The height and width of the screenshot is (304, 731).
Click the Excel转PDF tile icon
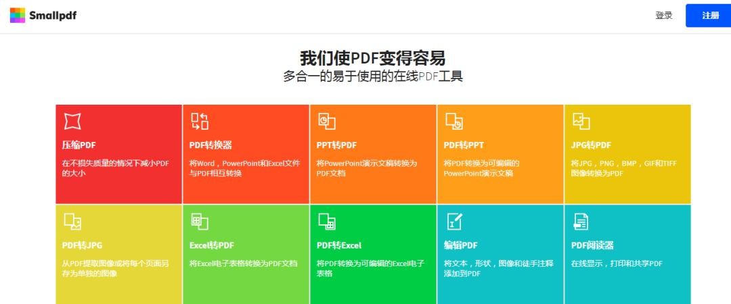tap(199, 221)
